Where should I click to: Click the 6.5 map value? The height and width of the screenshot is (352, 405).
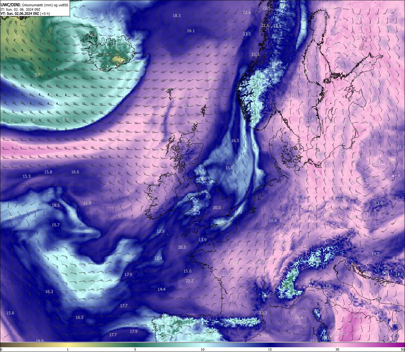point(11,121)
